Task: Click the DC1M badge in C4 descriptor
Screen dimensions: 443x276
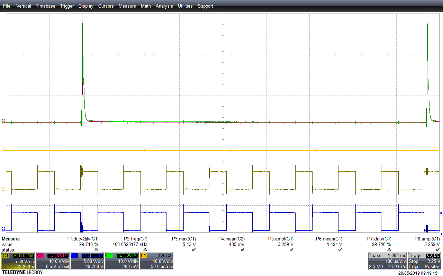Action: [x=132, y=255]
